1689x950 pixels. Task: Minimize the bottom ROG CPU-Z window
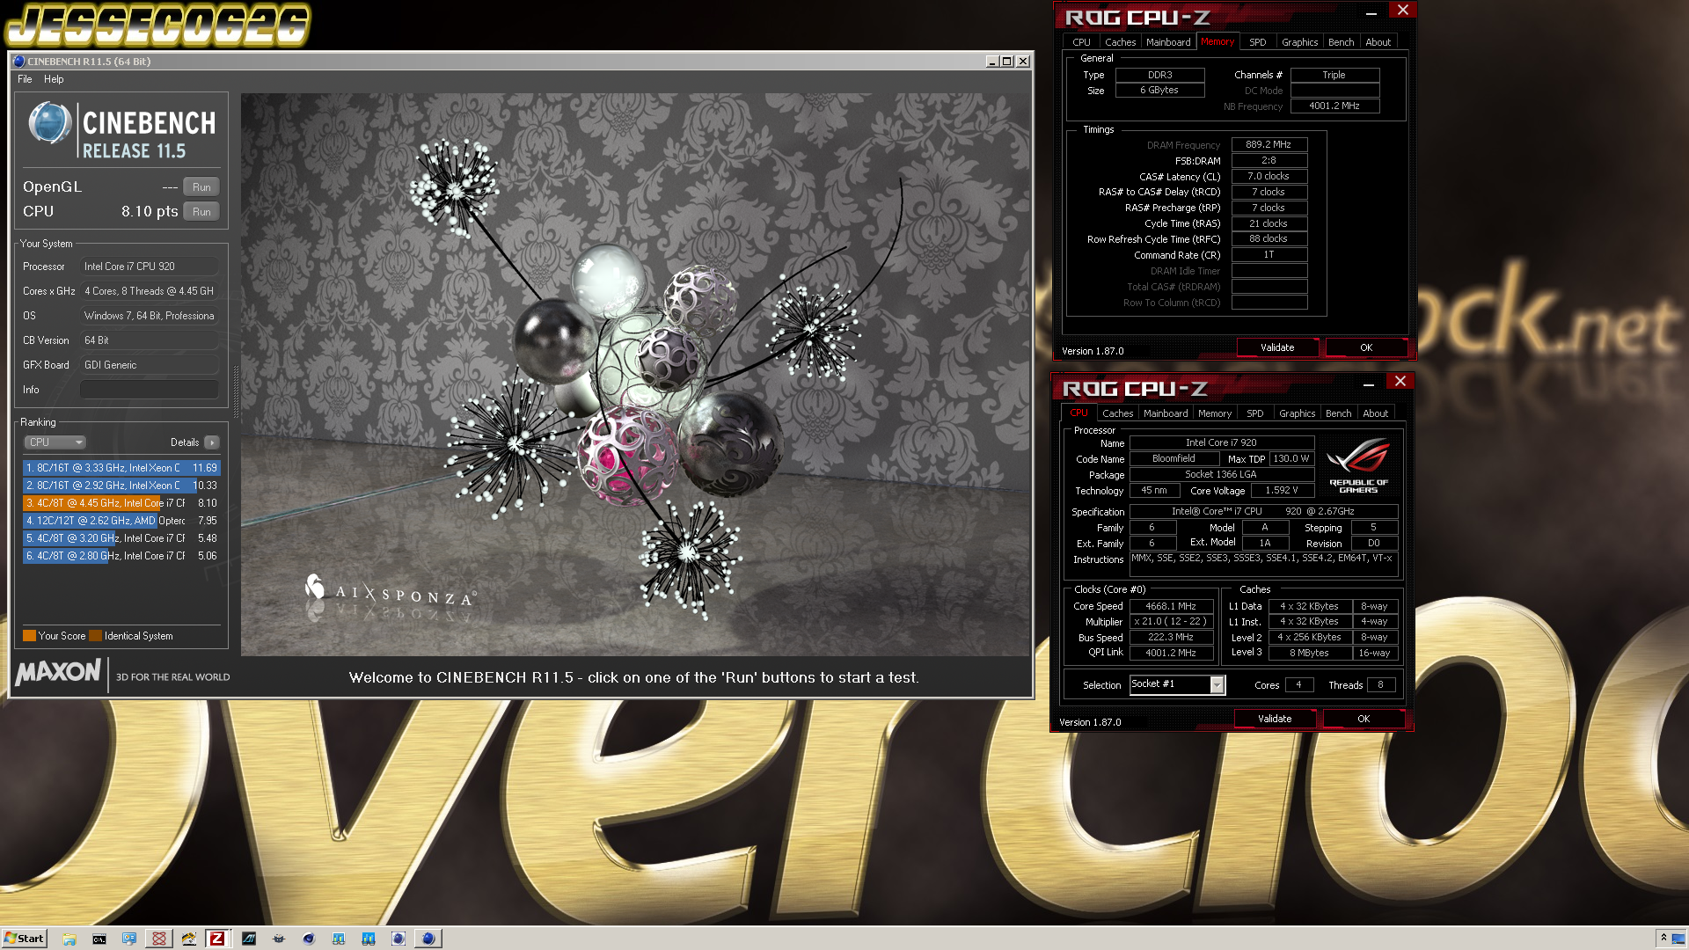[1368, 384]
